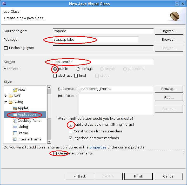Collapse the Swing tree node
187x185 pixels.
point(6,102)
